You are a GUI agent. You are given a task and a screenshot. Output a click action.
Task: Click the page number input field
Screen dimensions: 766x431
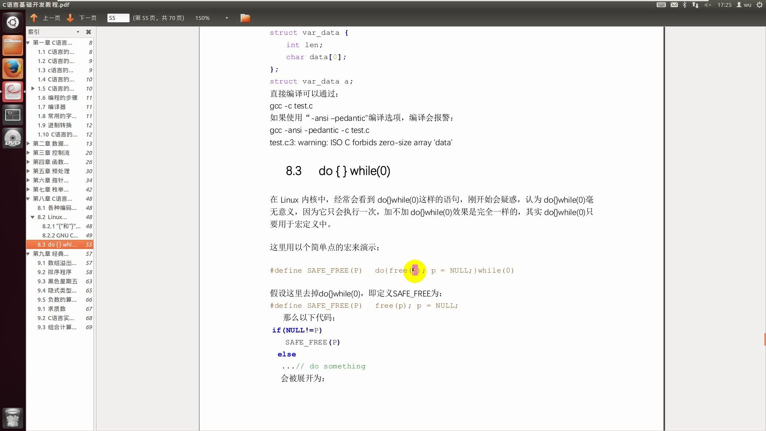point(118,18)
